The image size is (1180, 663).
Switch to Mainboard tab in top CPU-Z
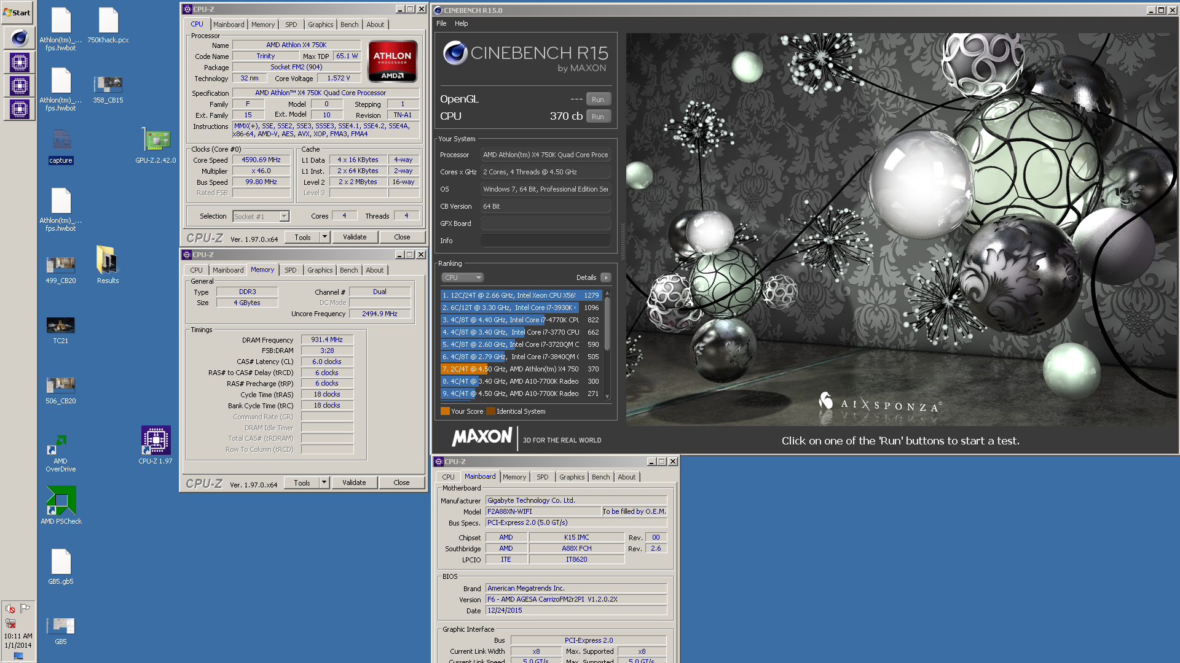[x=229, y=25]
